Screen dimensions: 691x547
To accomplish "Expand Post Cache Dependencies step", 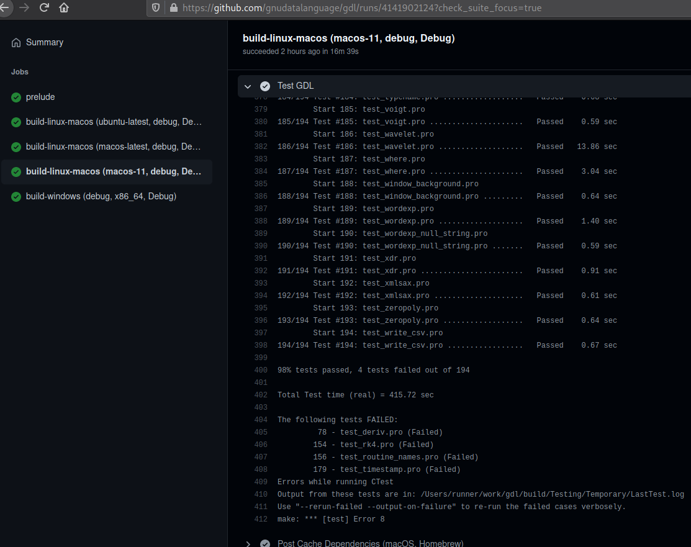I will point(248,543).
